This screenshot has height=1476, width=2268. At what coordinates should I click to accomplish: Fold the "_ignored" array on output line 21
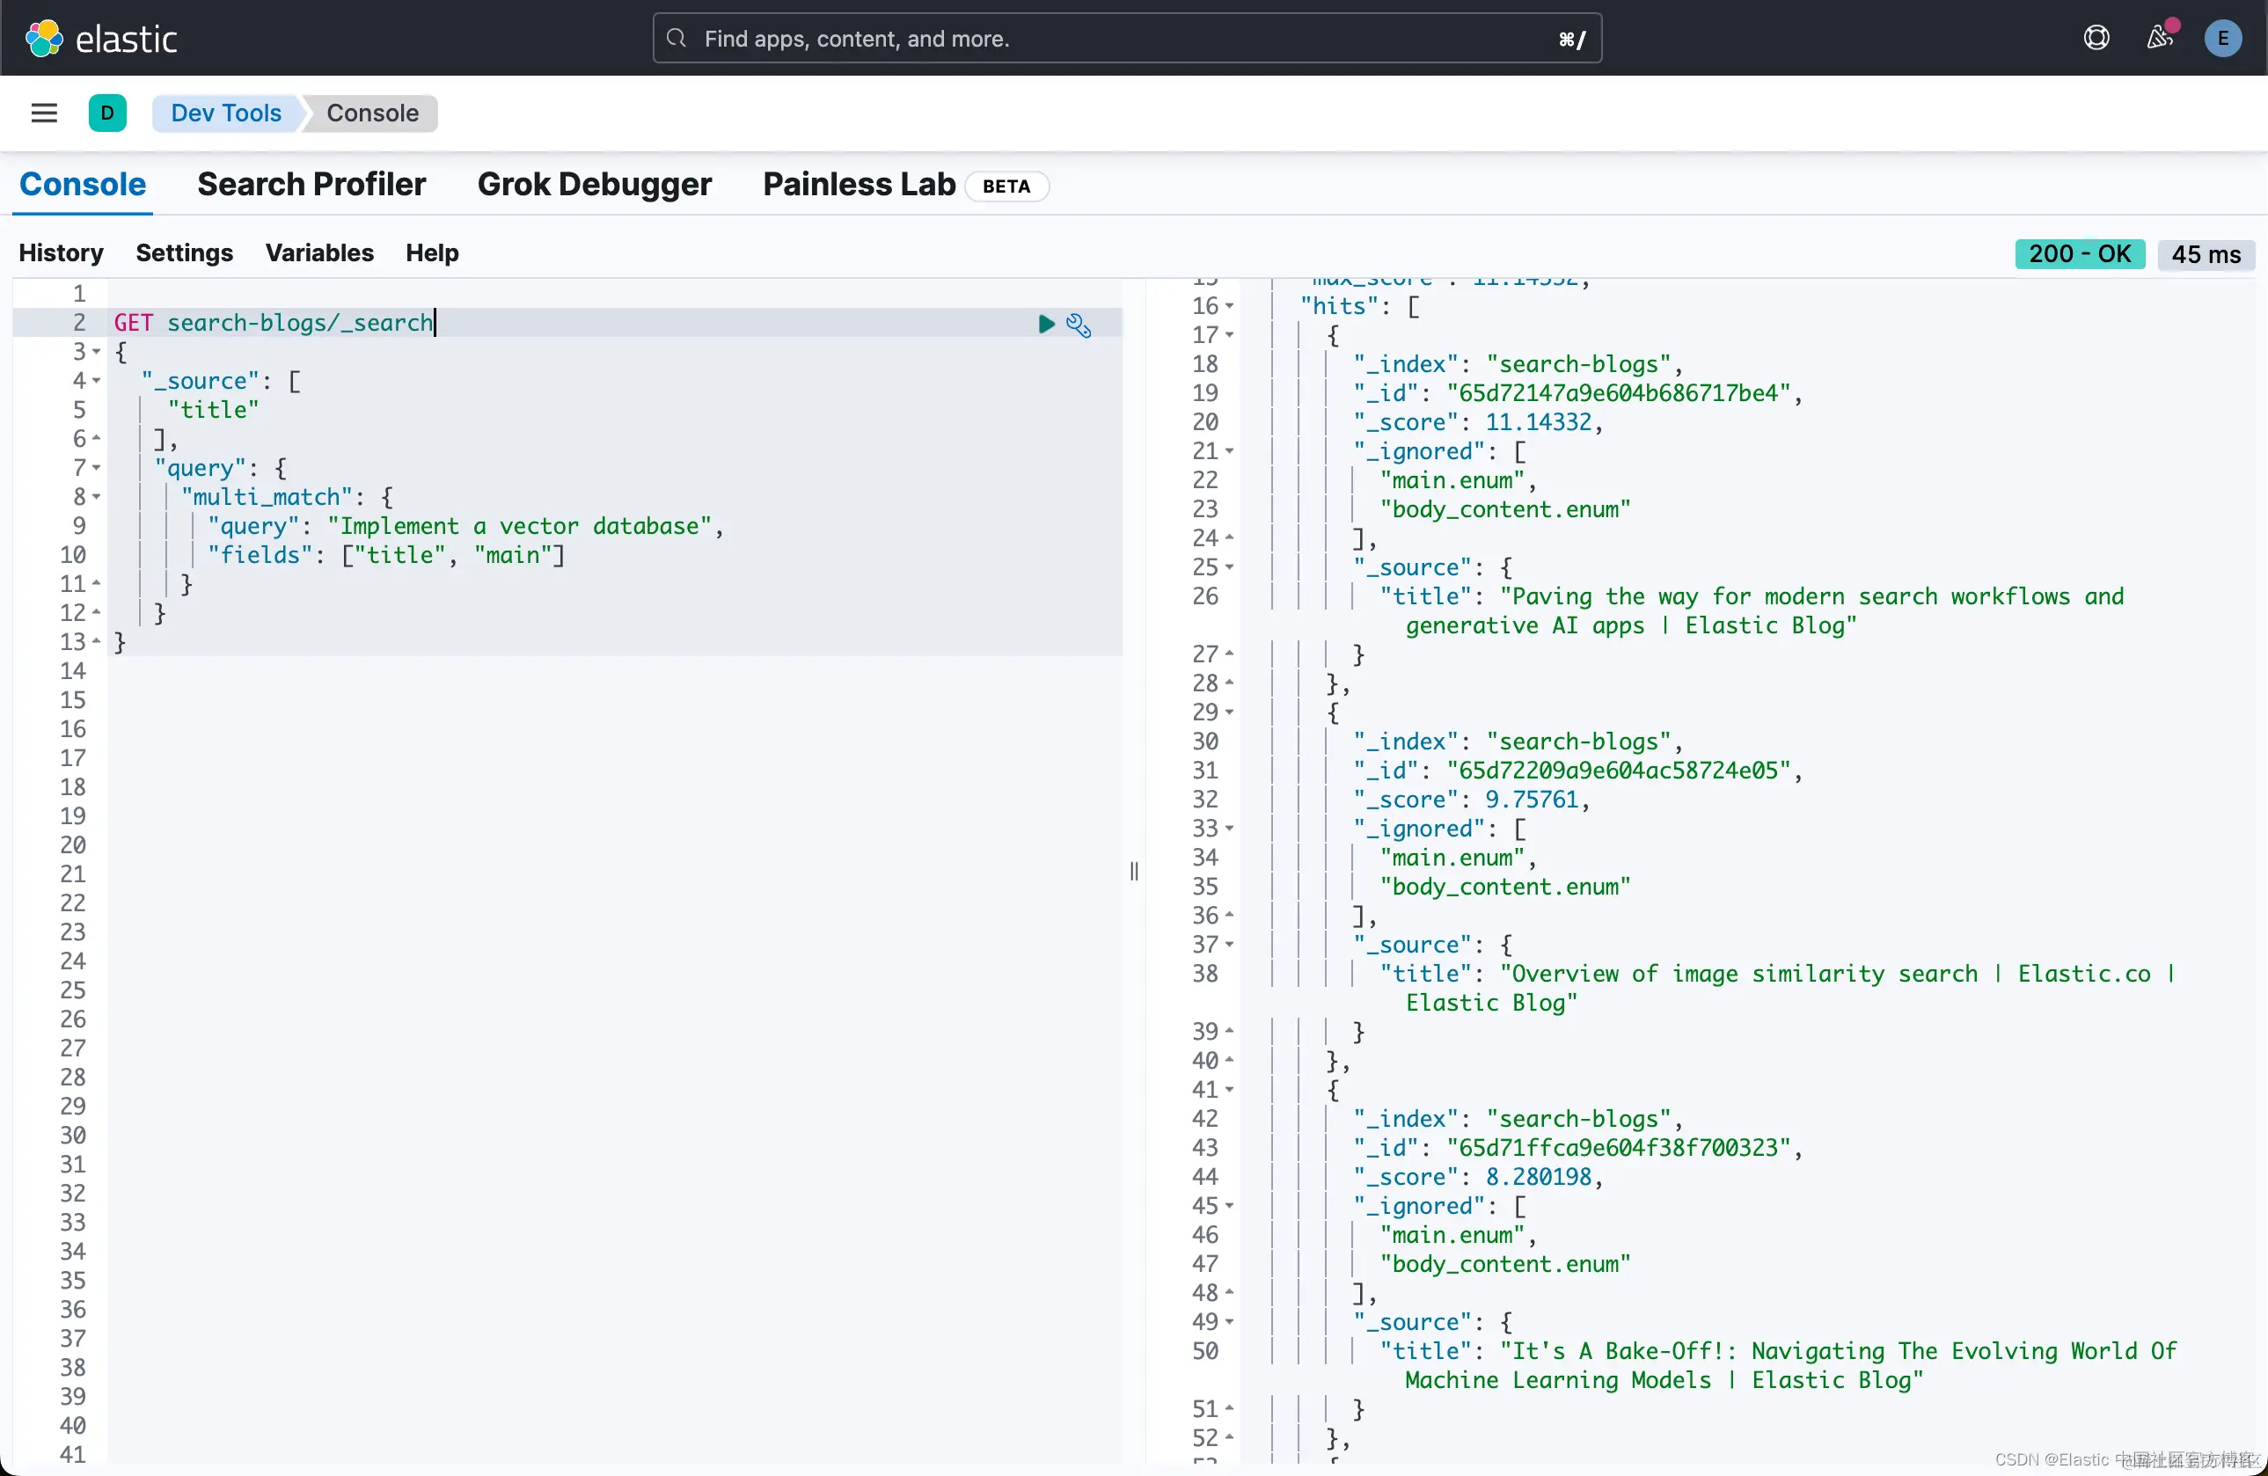pyautogui.click(x=1229, y=451)
